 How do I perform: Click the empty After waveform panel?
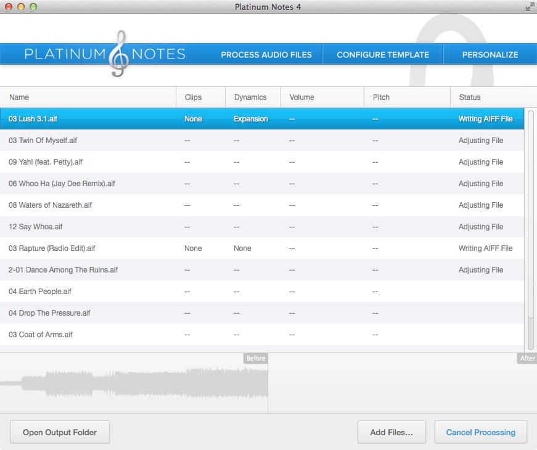coord(403,383)
